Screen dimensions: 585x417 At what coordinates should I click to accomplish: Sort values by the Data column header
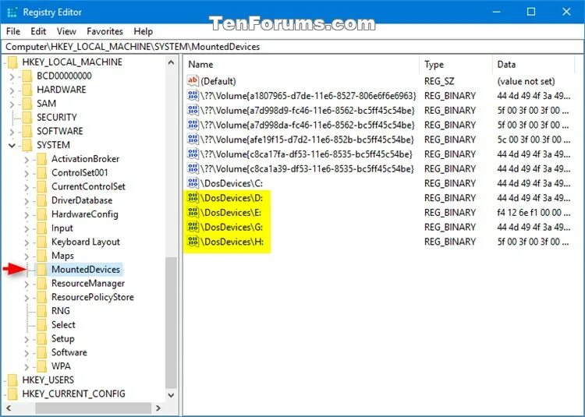pos(534,65)
